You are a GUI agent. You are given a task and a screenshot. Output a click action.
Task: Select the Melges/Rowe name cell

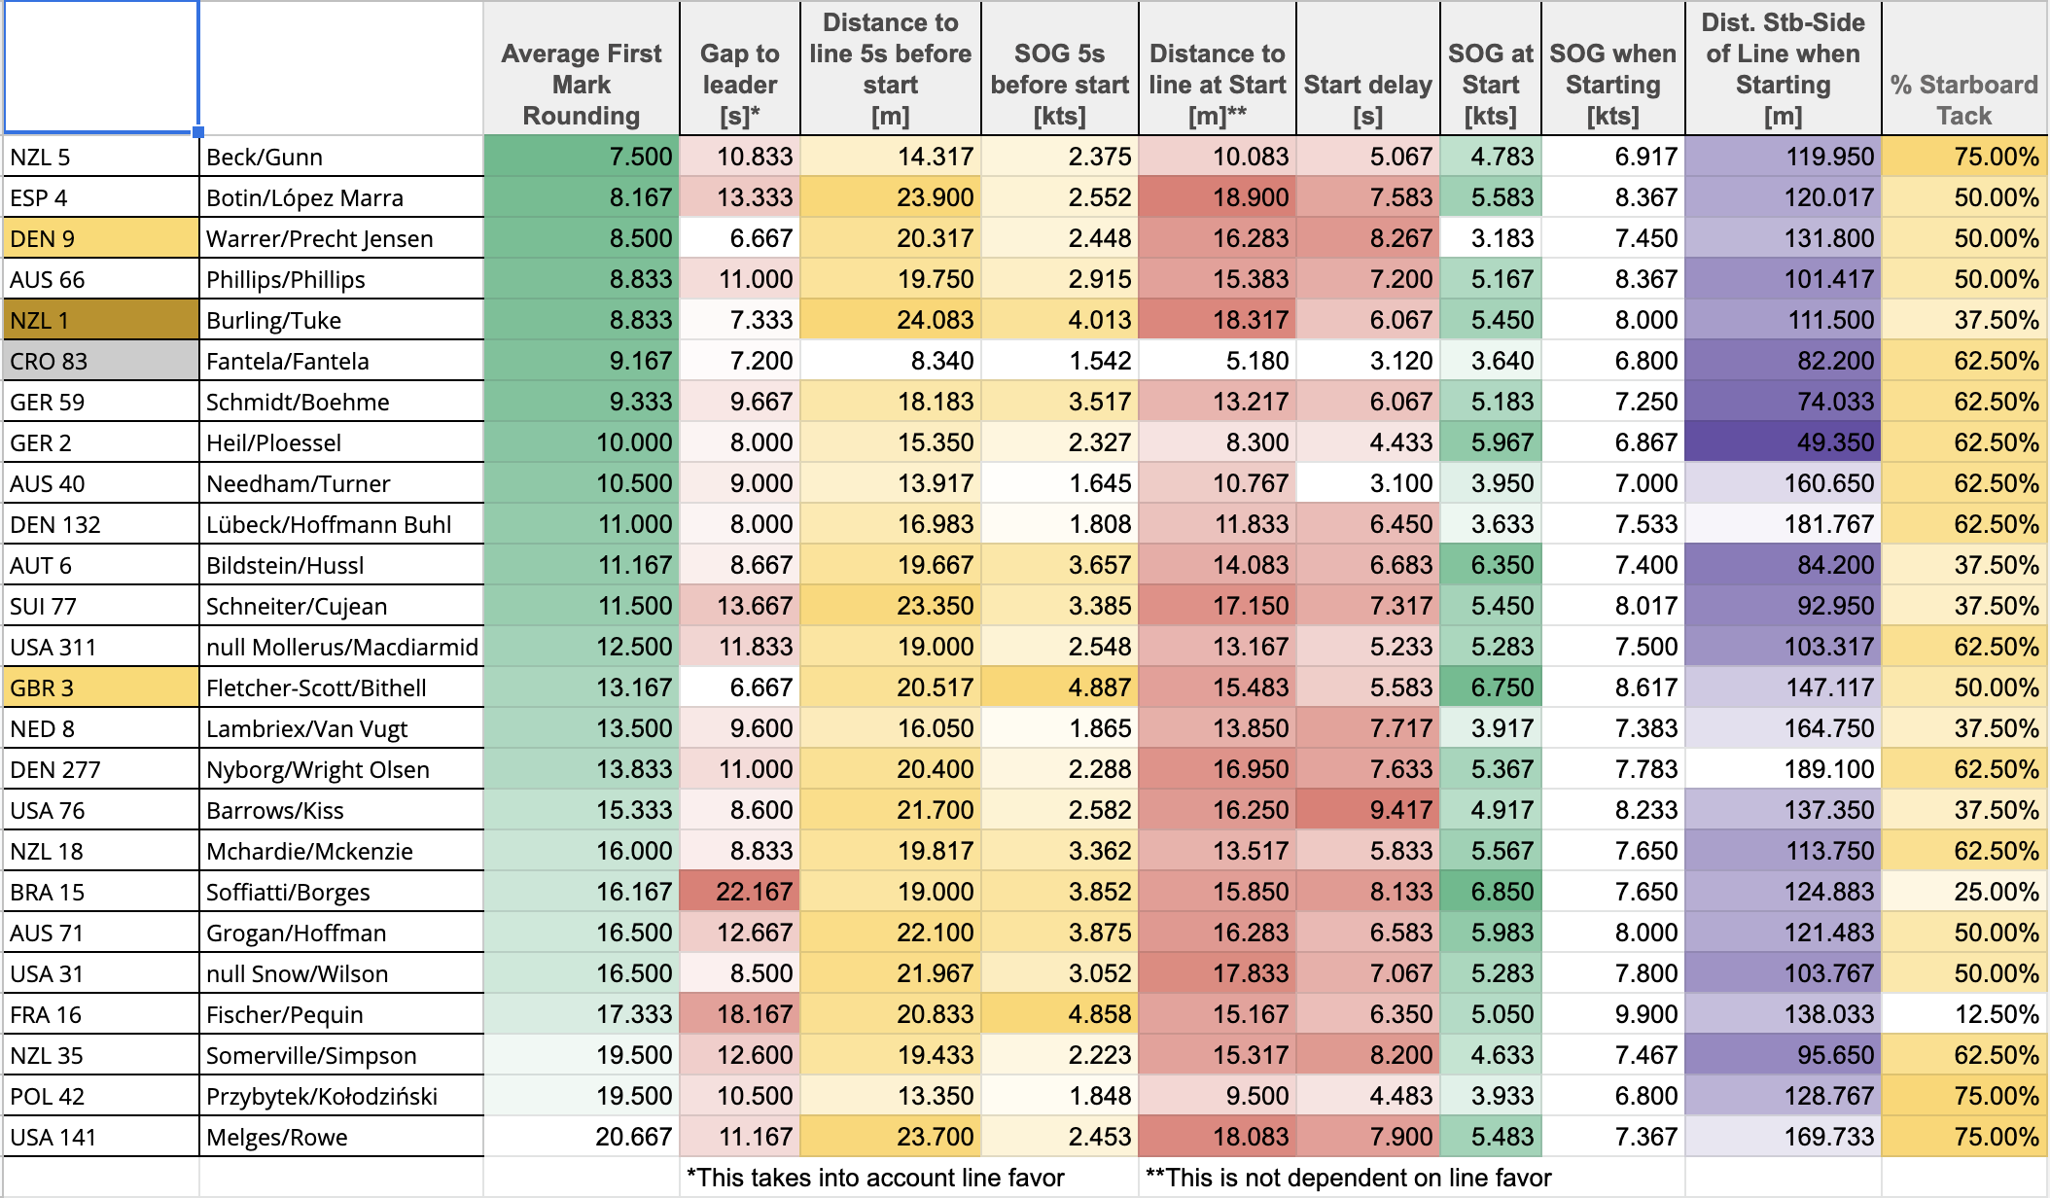pyautogui.click(x=341, y=1137)
